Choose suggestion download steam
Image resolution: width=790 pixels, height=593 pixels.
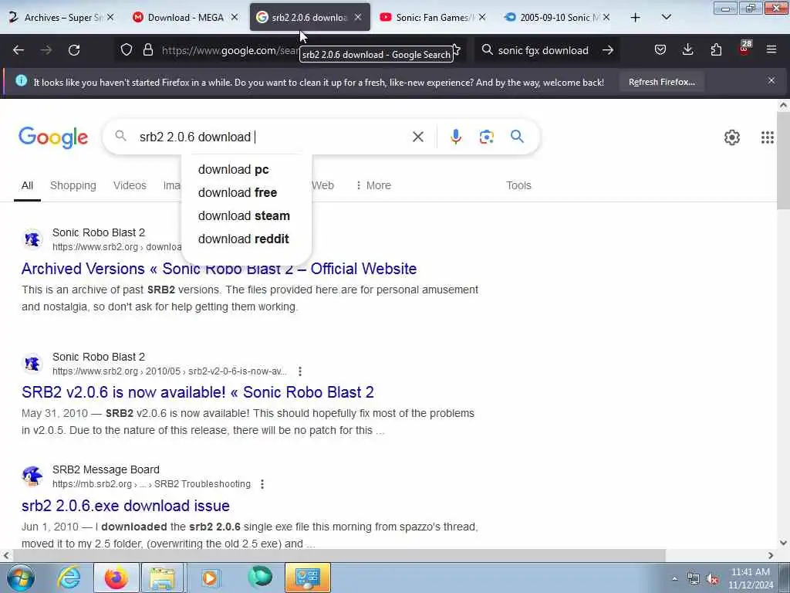[246, 216]
